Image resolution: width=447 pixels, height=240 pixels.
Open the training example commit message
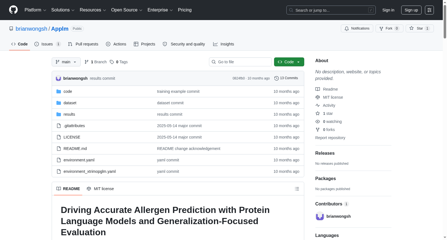click(178, 91)
